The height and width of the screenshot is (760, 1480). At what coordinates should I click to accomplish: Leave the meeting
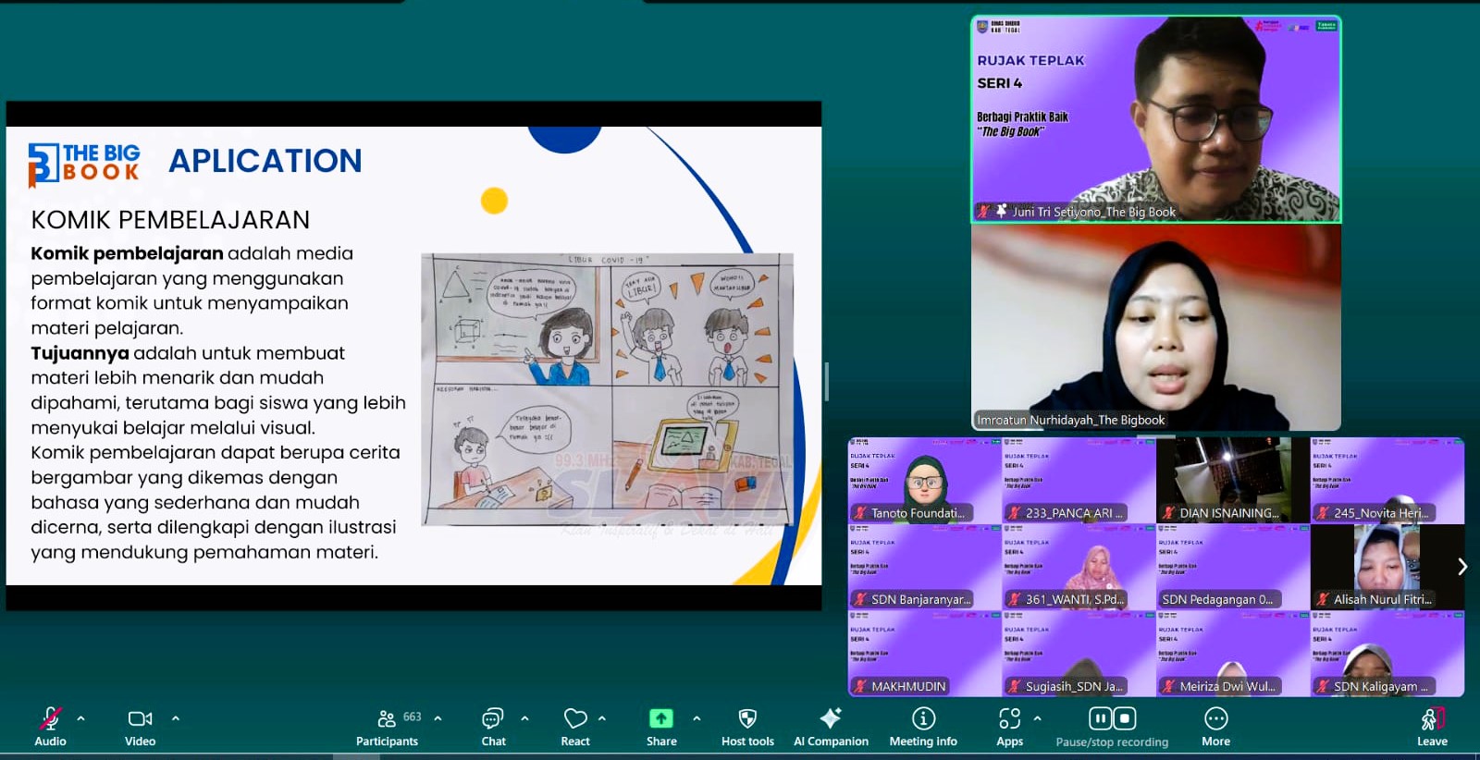pyautogui.click(x=1432, y=719)
